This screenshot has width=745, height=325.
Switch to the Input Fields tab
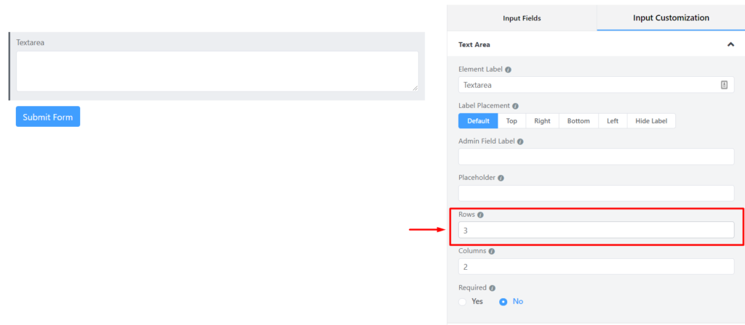click(x=522, y=18)
